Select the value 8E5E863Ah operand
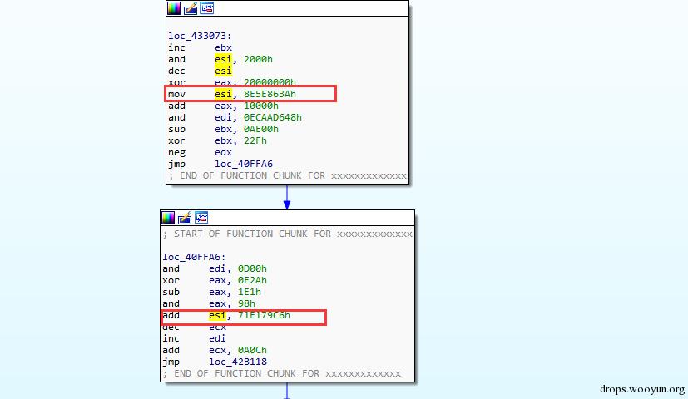This screenshot has height=399, width=688. coord(270,94)
